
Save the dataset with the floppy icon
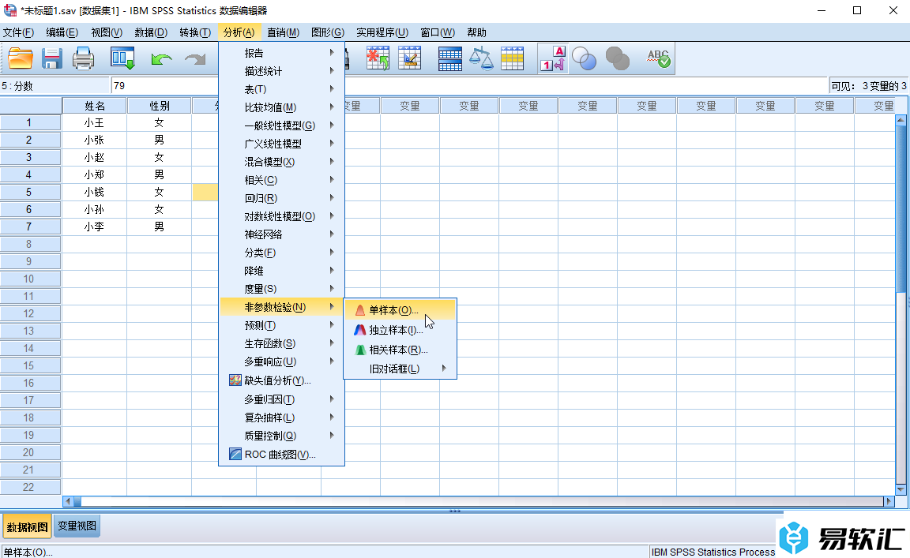pos(51,58)
